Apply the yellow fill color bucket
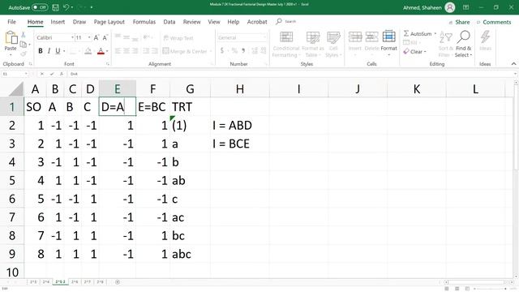The image size is (519, 292). [x=88, y=51]
